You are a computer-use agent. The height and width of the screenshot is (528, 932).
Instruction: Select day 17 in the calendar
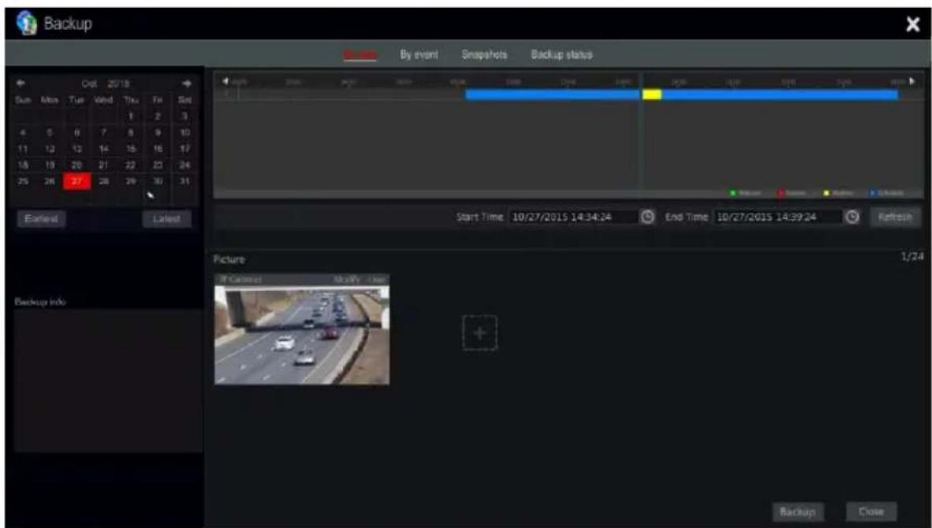pyautogui.click(x=185, y=148)
